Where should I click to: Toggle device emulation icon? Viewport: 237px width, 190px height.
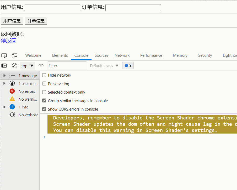pos(14,56)
